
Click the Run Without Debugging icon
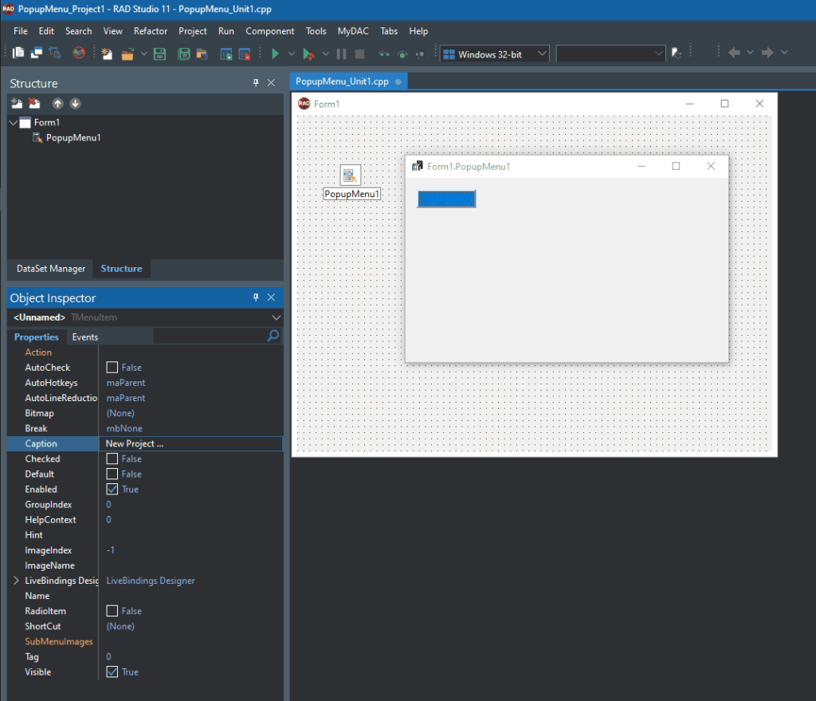308,53
